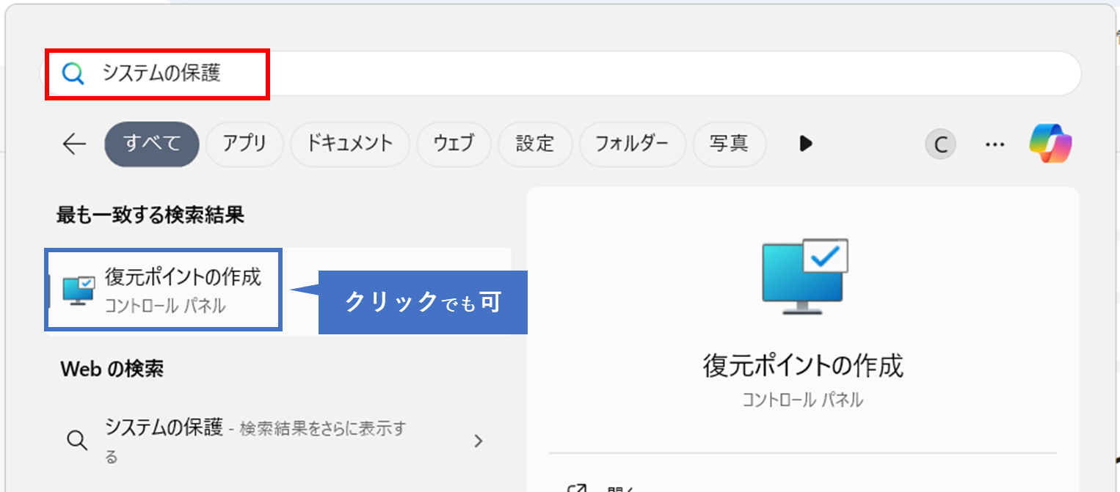
Task: Click the コントロール パネル label in the preview pane
Action: (x=803, y=400)
